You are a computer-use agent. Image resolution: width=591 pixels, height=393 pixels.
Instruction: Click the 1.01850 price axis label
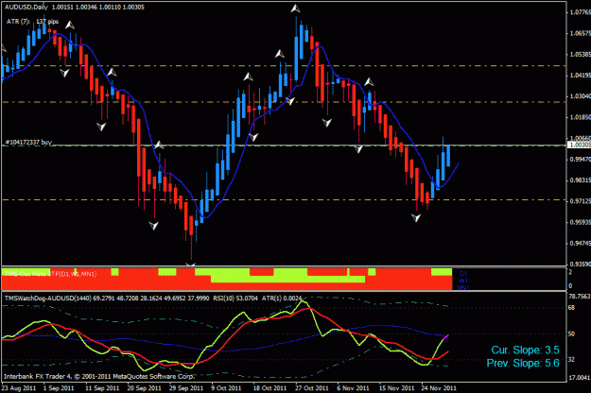(580, 117)
